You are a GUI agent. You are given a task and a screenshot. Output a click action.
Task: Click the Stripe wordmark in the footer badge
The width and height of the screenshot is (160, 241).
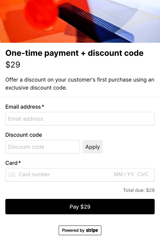(x=92, y=230)
